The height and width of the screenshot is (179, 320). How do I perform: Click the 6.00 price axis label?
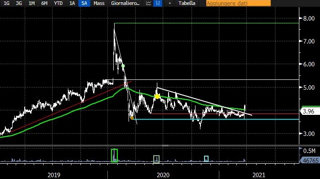click(309, 64)
